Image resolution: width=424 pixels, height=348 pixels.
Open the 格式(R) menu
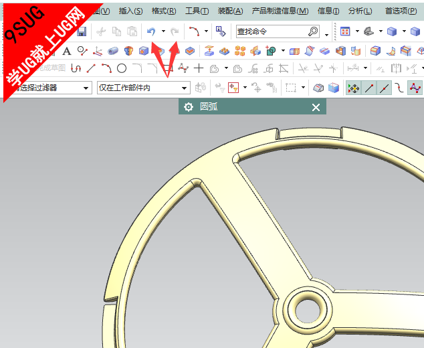[x=164, y=11]
